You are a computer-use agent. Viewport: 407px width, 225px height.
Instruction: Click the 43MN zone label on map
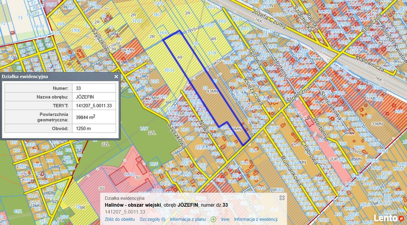212,91
